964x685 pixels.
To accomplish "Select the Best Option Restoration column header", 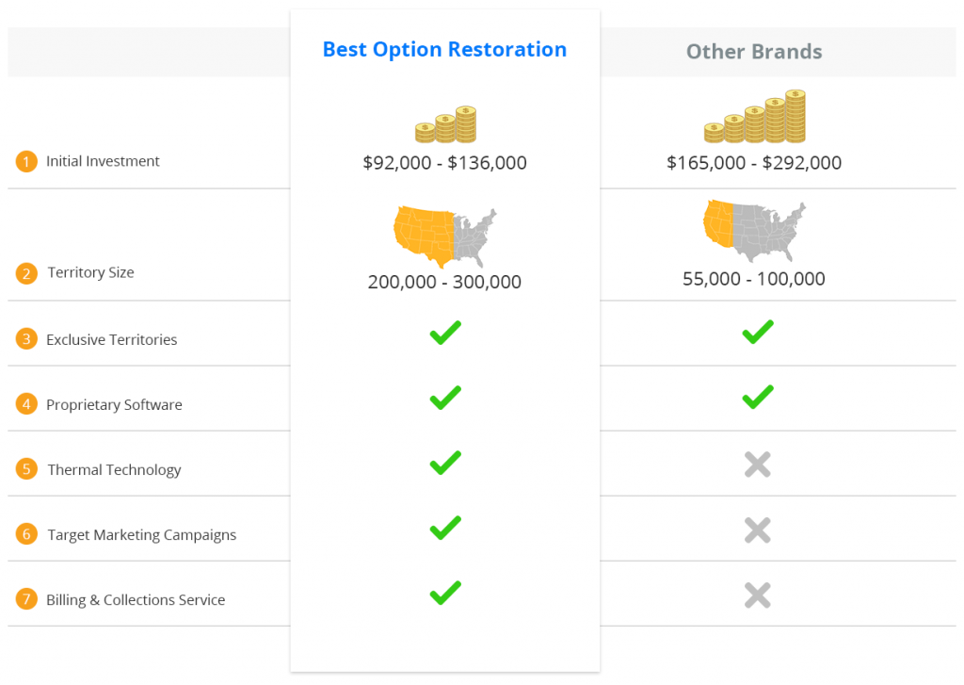I will (444, 49).
